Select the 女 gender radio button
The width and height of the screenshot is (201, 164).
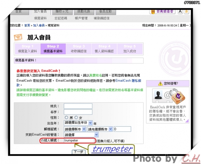point(76,117)
